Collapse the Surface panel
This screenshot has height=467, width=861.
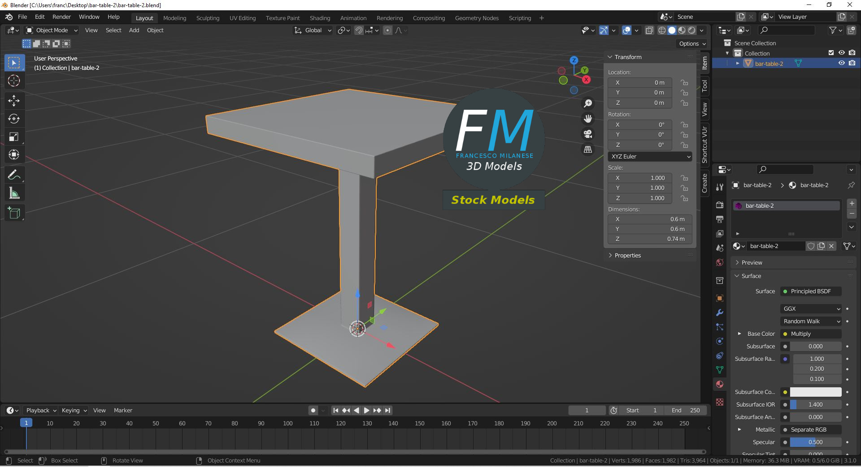pyautogui.click(x=751, y=276)
